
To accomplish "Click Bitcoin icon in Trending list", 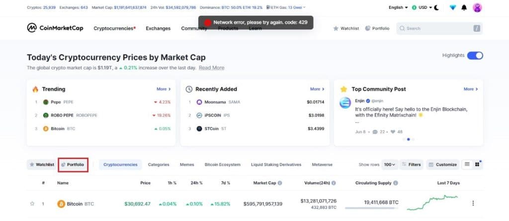I will [x=46, y=129].
